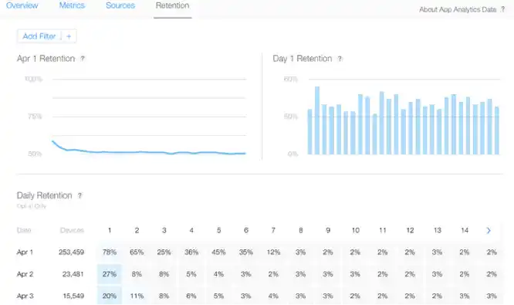The width and height of the screenshot is (514, 305).
Task: Click the tallest second bar in Day 1 Retention chart
Action: click(317, 120)
